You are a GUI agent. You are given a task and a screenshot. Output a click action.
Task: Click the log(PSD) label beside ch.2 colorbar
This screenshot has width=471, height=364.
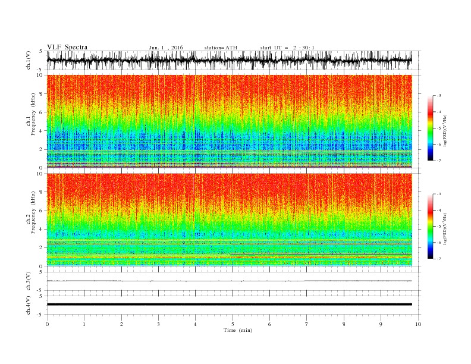click(445, 228)
